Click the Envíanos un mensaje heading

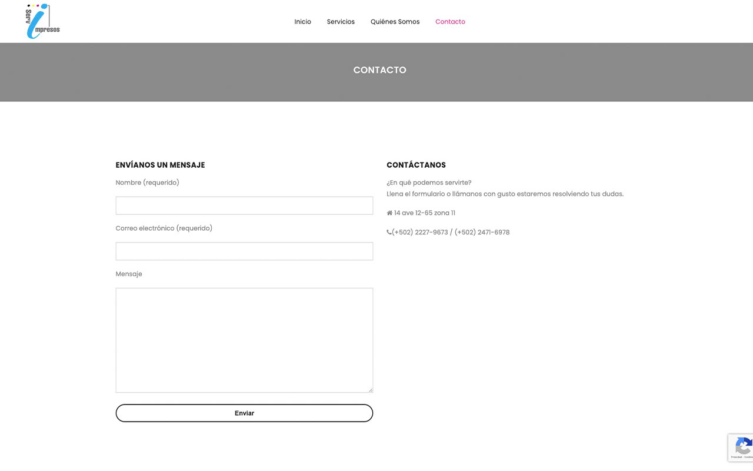click(x=160, y=165)
